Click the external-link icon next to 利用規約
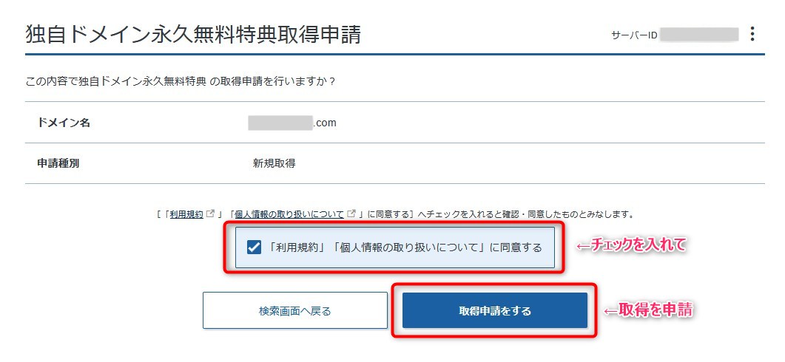The height and width of the screenshot is (362, 785). coord(211,214)
